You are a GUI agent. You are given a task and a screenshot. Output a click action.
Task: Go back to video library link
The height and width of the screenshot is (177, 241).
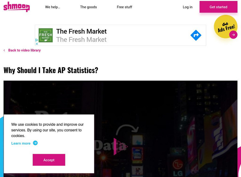24,50
